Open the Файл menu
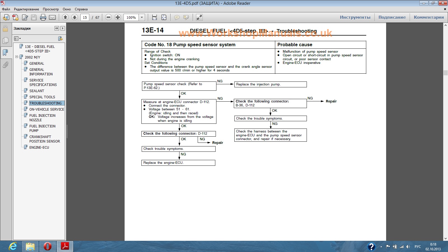448x252 pixels. [x=6, y=9]
